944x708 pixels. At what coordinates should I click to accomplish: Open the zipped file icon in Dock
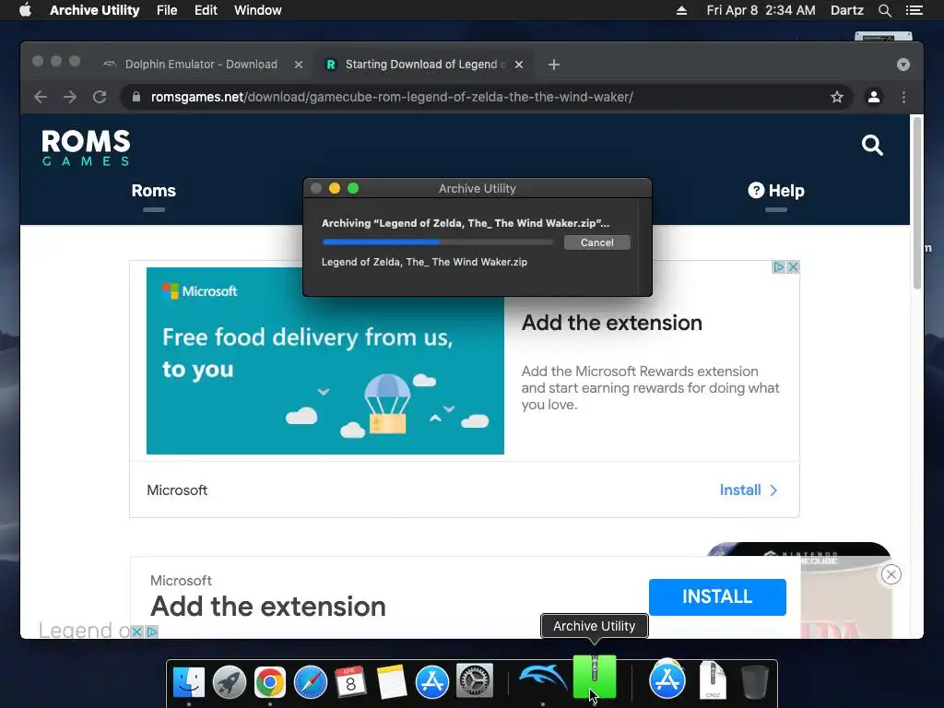[713, 681]
